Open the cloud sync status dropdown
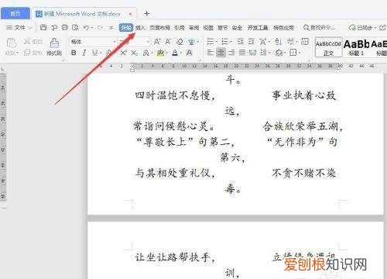 click(375, 27)
